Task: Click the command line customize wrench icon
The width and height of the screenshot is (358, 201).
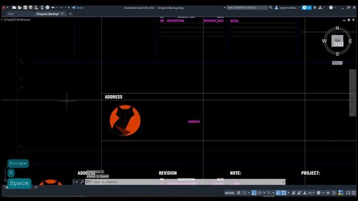Action: point(82,182)
